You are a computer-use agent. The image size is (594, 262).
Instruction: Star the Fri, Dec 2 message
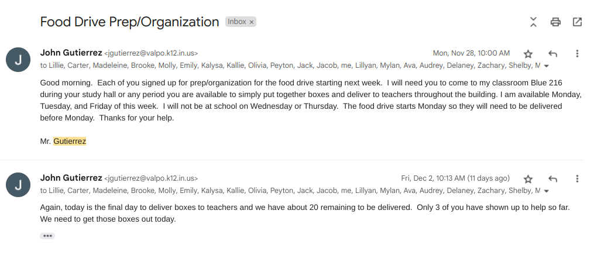tap(528, 179)
